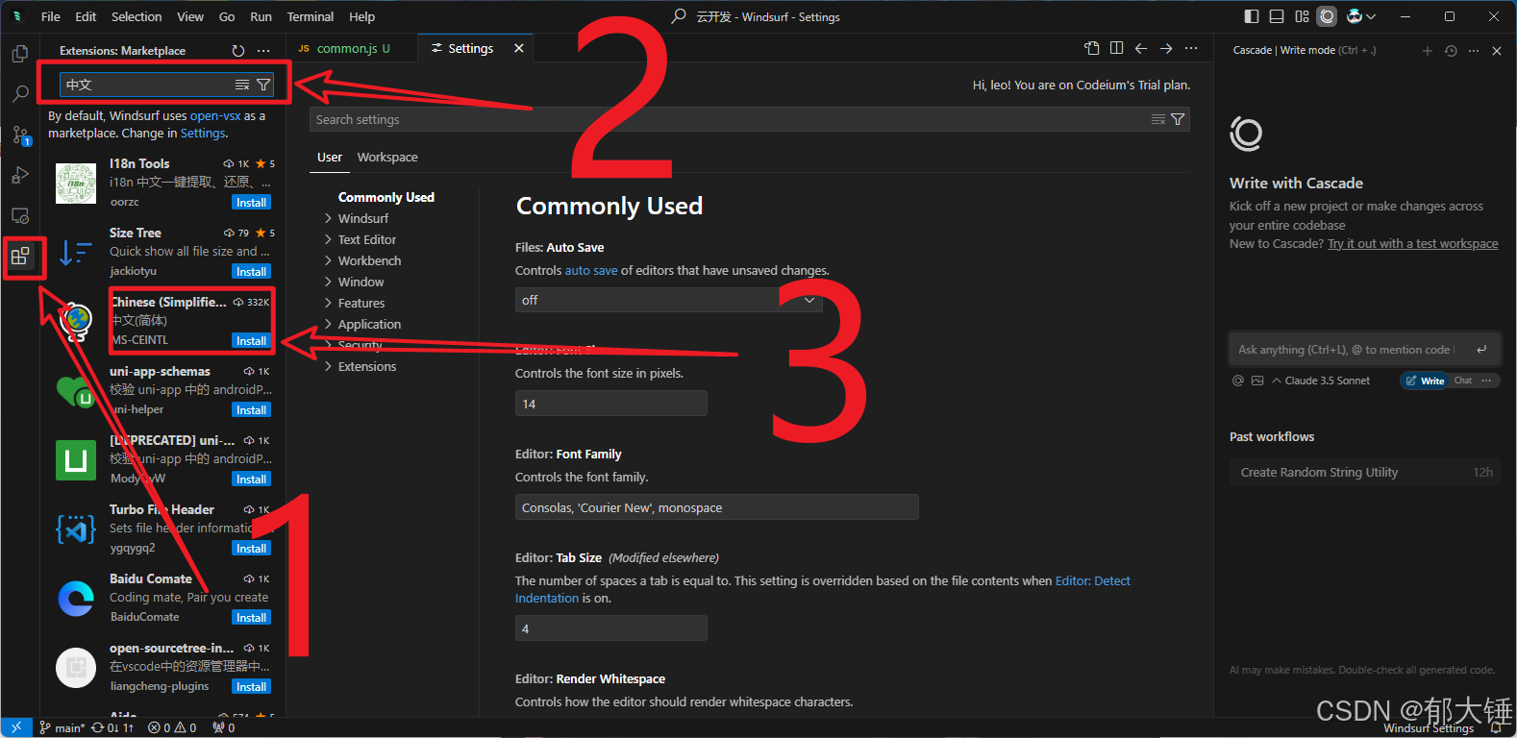Screen dimensions: 1517x738
Task: Expand Text Editor settings category
Action: [367, 239]
